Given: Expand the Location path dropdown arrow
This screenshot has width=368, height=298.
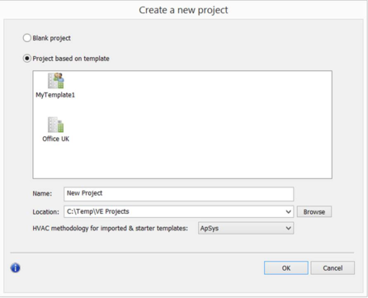Looking at the screenshot, I should [x=288, y=211].
